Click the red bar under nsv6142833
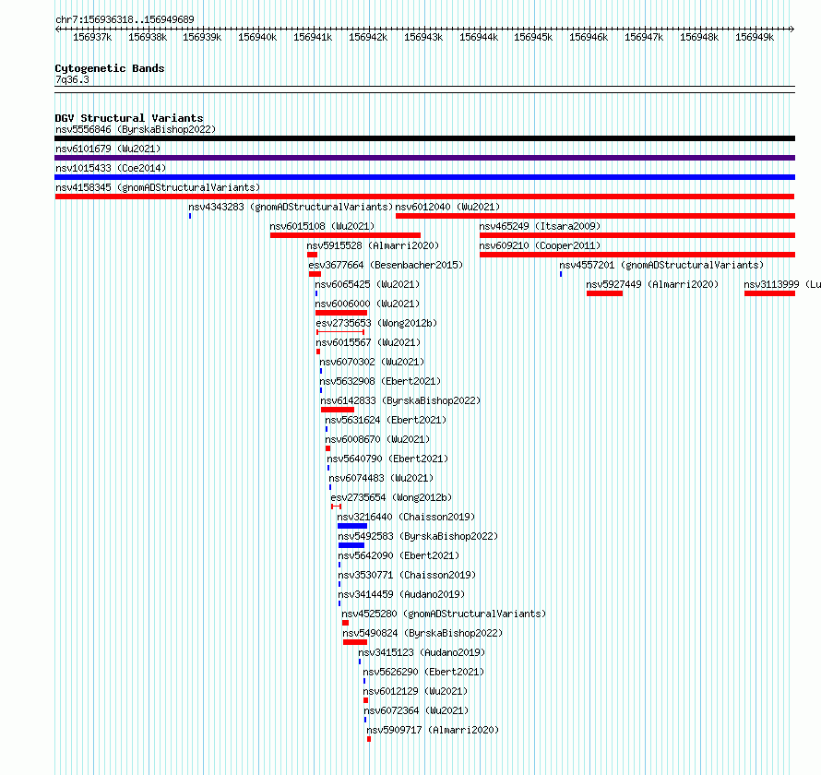821x775 pixels. click(338, 410)
